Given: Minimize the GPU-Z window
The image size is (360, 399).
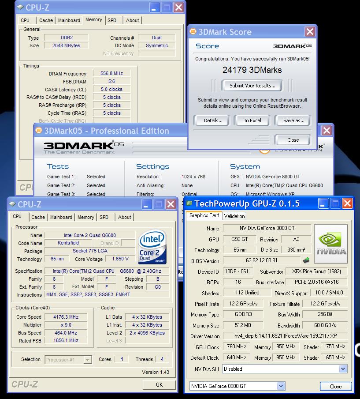Looking at the screenshot, I should pyautogui.click(x=323, y=203).
